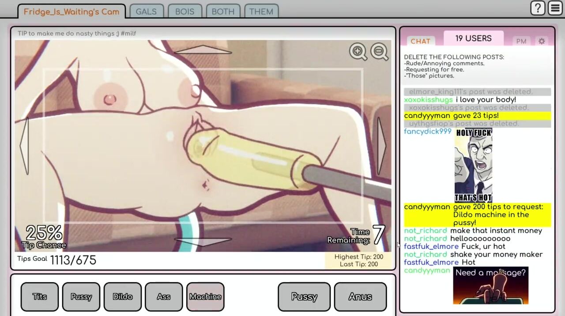Zoom in with the magnifier plus icon

pos(358,52)
